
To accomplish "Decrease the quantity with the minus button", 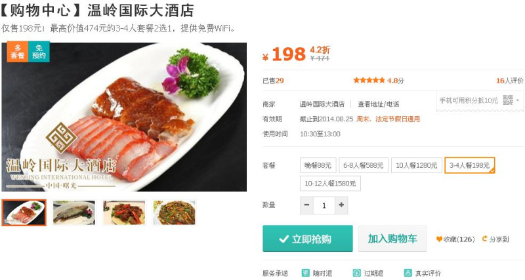I will pyautogui.click(x=306, y=205).
